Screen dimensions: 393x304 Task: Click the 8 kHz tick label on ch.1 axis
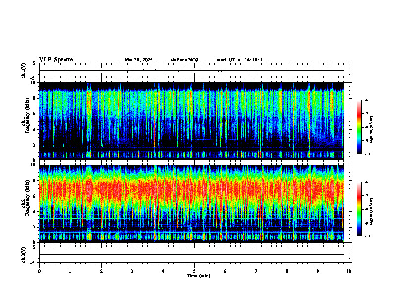(35, 98)
